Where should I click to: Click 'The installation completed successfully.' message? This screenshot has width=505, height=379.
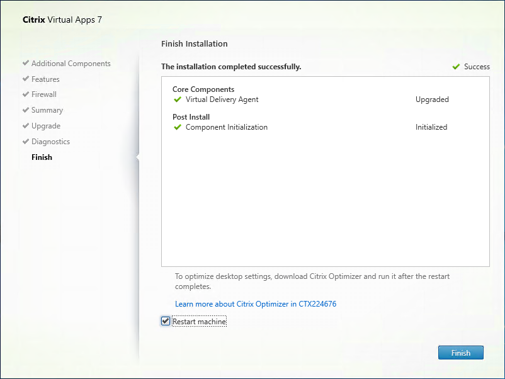pyautogui.click(x=231, y=67)
